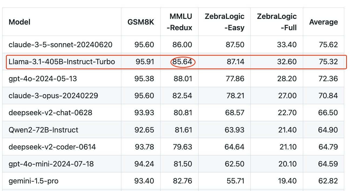The image size is (358, 191).
Task: Click the GSM8K column header
Action: click(140, 22)
